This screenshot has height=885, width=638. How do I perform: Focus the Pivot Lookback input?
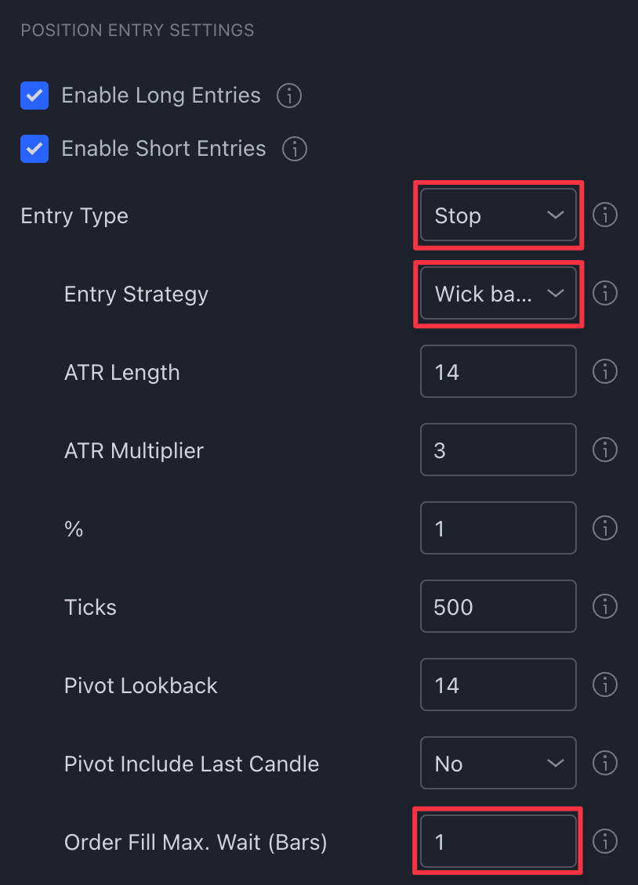pos(498,685)
